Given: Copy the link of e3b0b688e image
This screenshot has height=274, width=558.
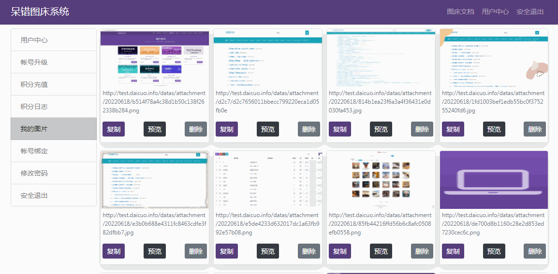Looking at the screenshot, I should click(114, 251).
